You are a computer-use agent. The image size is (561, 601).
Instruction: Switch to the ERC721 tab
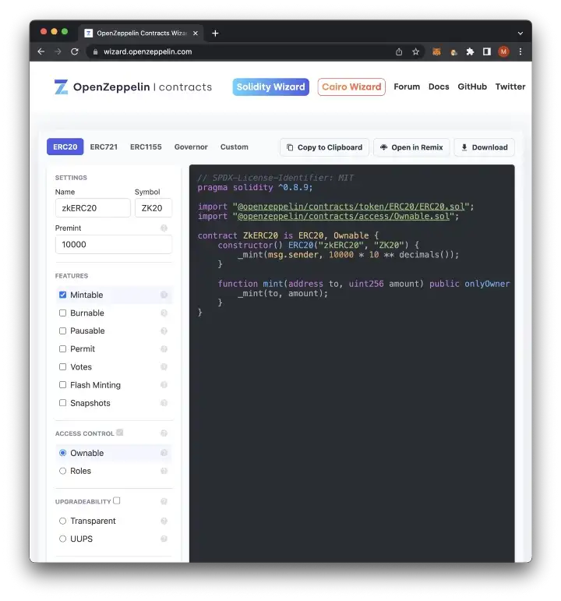[104, 147]
